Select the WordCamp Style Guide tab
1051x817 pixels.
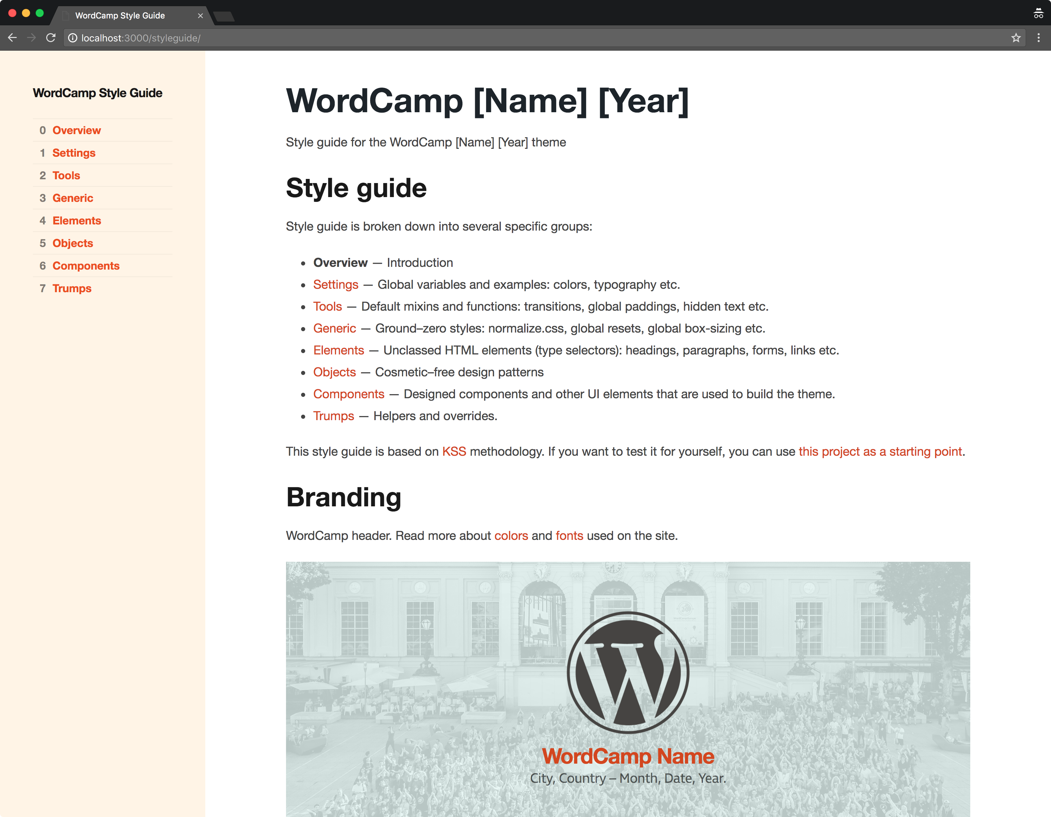point(120,16)
